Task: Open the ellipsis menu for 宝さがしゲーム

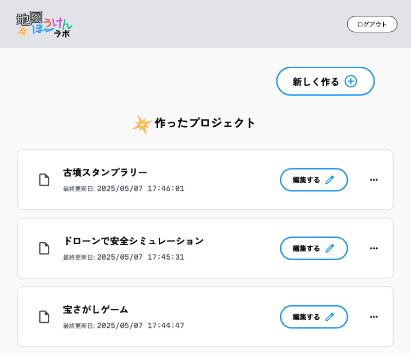Action: tap(374, 317)
